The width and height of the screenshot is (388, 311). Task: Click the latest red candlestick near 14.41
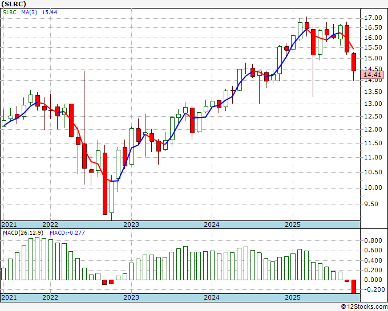354,62
